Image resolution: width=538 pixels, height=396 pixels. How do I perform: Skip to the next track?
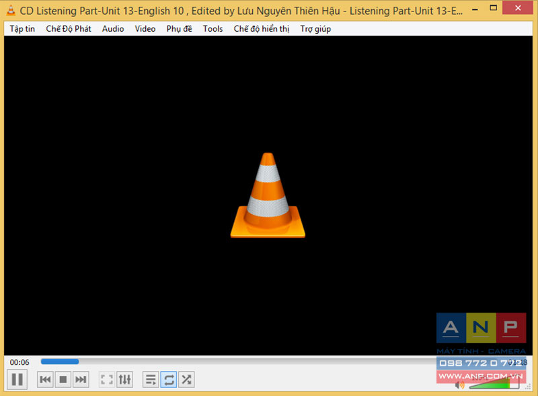tap(81, 380)
